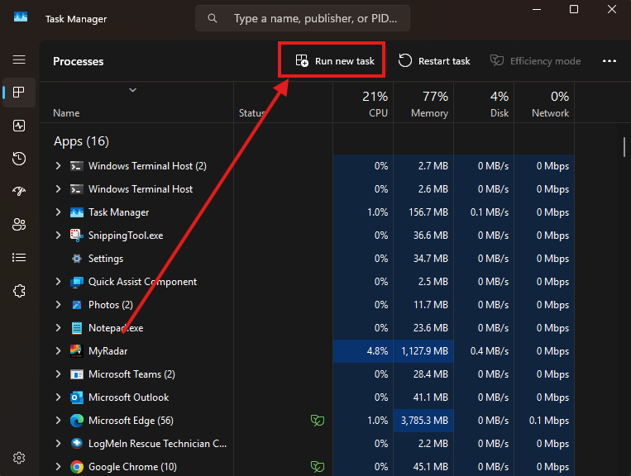
Task: Click the Efficiency mode button
Action: tap(535, 61)
